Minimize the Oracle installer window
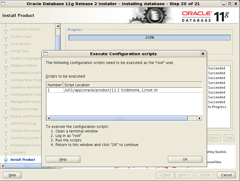Viewport: 240px width, 181px height. click(223, 4)
